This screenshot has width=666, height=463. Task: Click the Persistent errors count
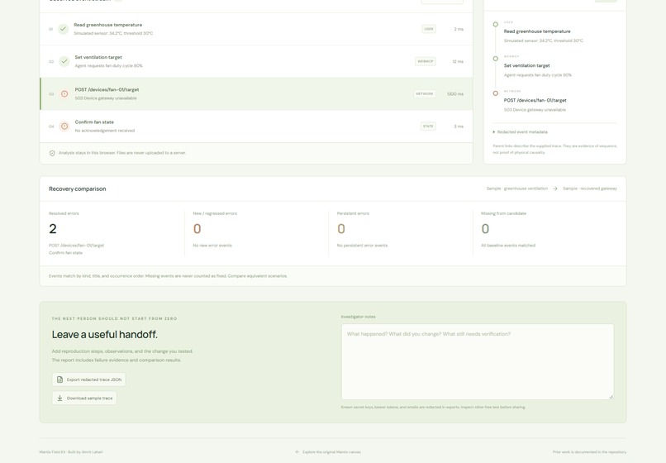click(x=341, y=229)
